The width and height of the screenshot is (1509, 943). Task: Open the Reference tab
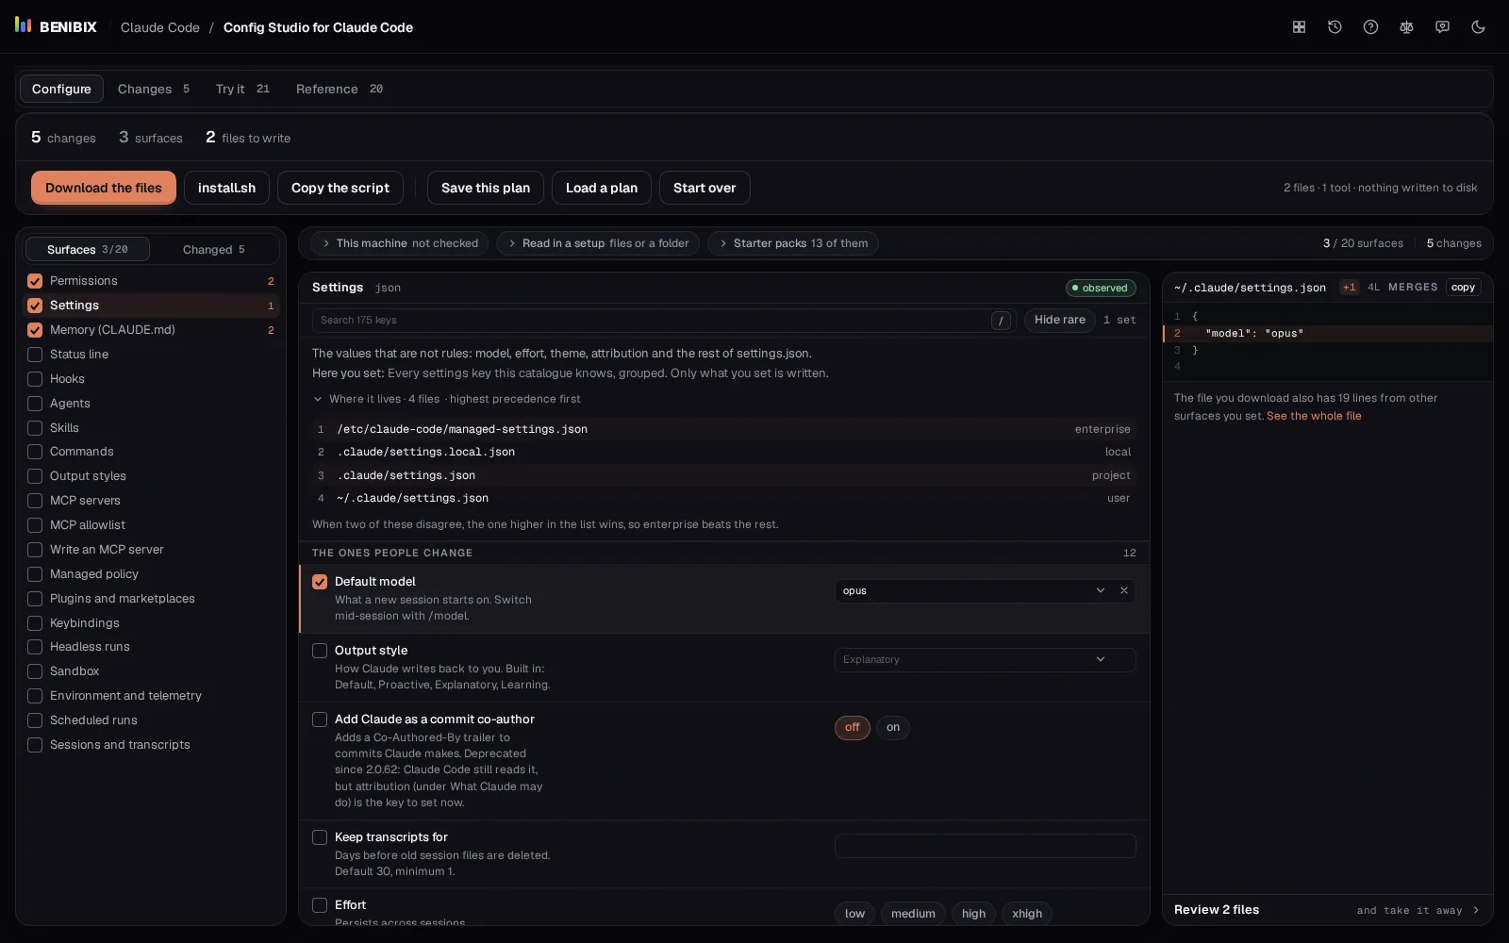(x=340, y=89)
